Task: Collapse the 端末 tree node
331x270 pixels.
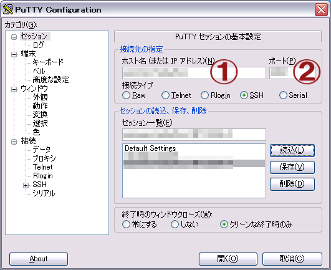Action: tap(14, 54)
